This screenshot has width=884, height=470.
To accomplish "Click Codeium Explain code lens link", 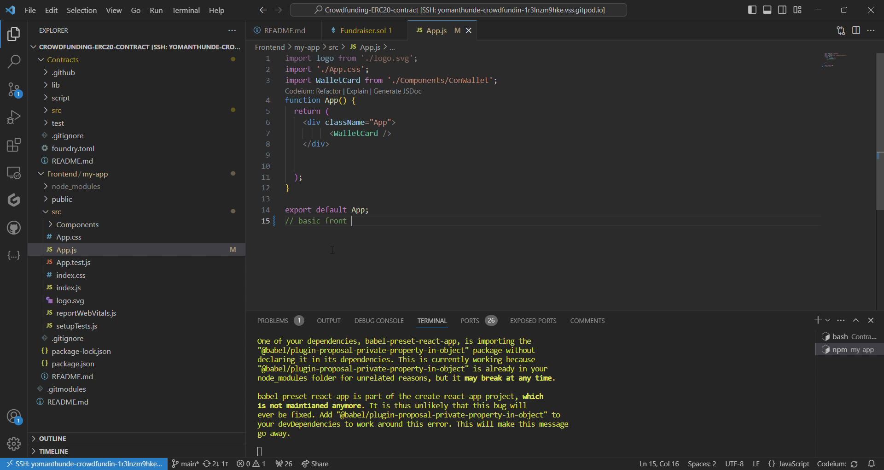I will [357, 91].
